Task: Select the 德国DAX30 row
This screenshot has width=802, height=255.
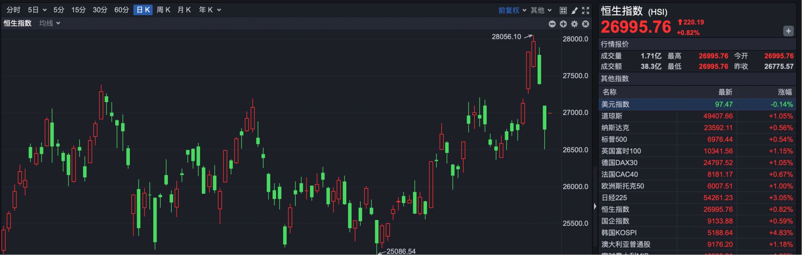Action: tap(697, 162)
